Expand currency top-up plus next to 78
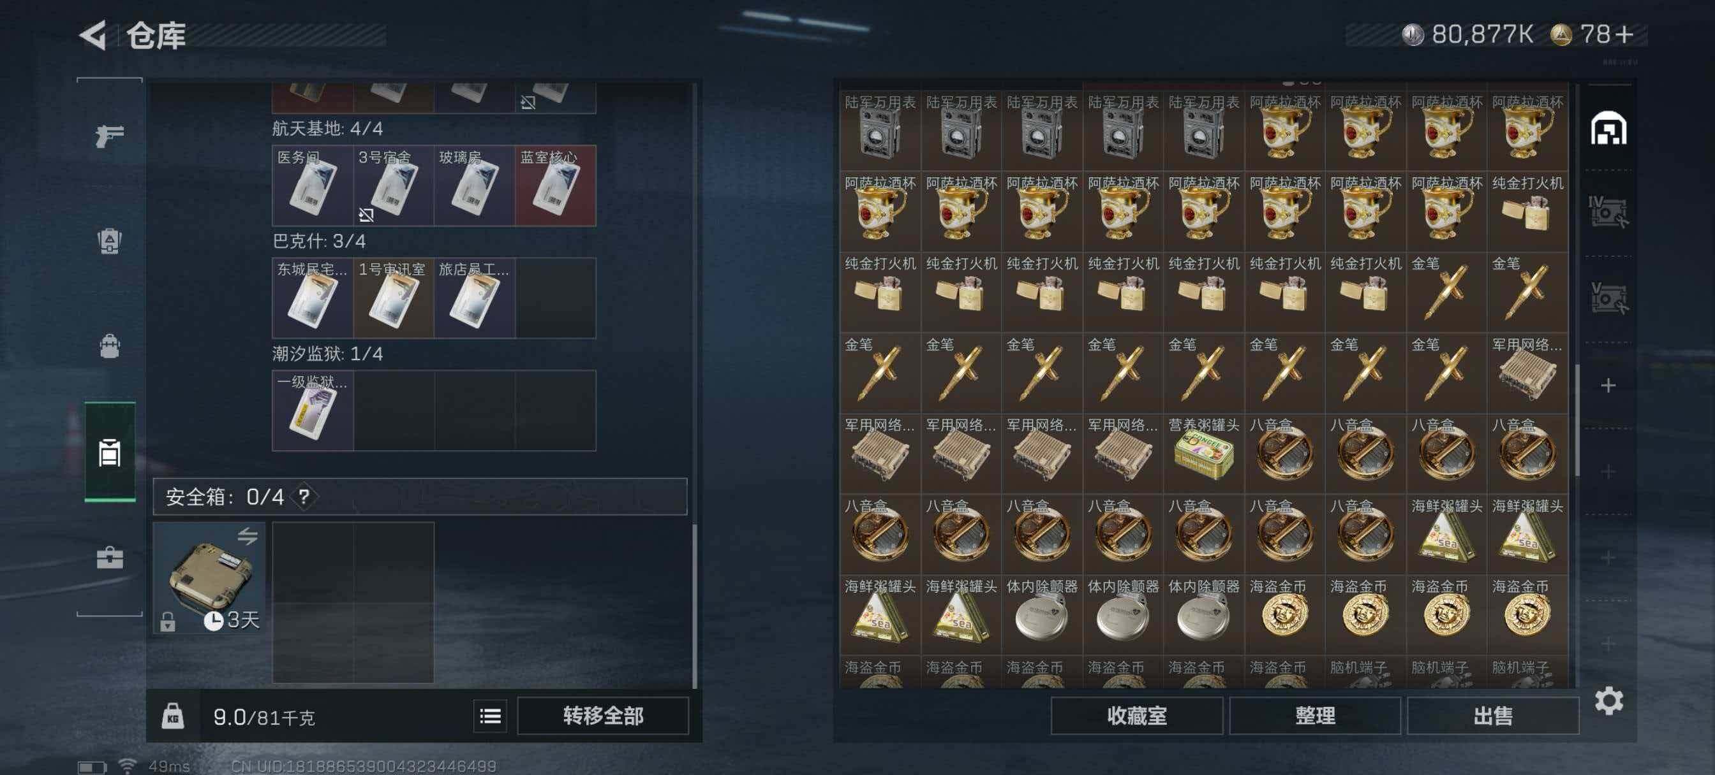This screenshot has width=1715, height=775. click(x=1624, y=34)
